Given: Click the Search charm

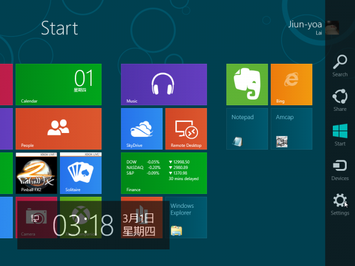Looking at the screenshot, I should 340,65.
